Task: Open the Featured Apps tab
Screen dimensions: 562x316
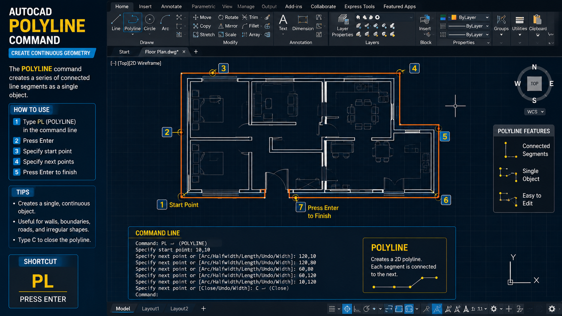Action: coord(399,6)
